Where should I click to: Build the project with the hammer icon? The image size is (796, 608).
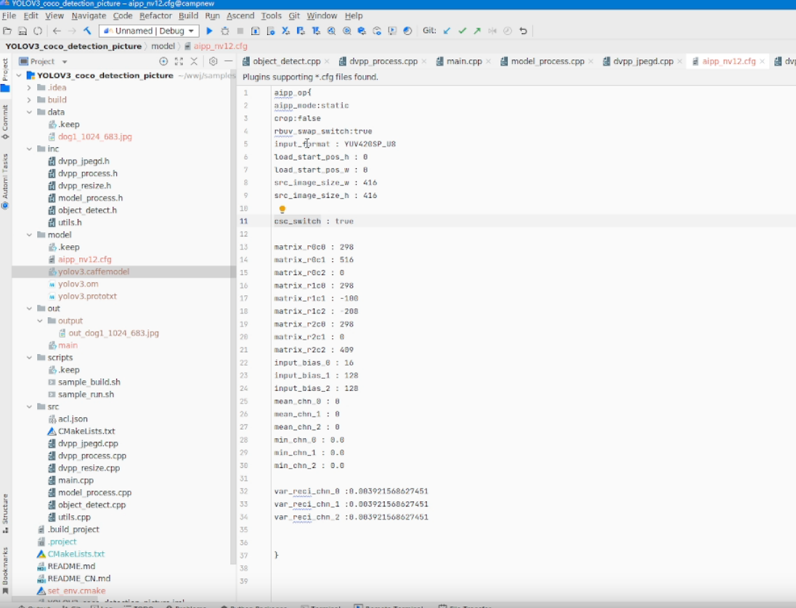(x=87, y=31)
